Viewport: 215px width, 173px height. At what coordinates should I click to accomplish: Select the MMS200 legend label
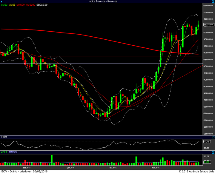pos(30,5)
